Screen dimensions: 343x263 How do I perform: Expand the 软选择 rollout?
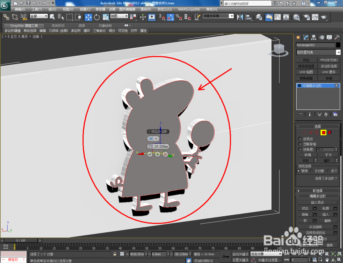[317, 191]
